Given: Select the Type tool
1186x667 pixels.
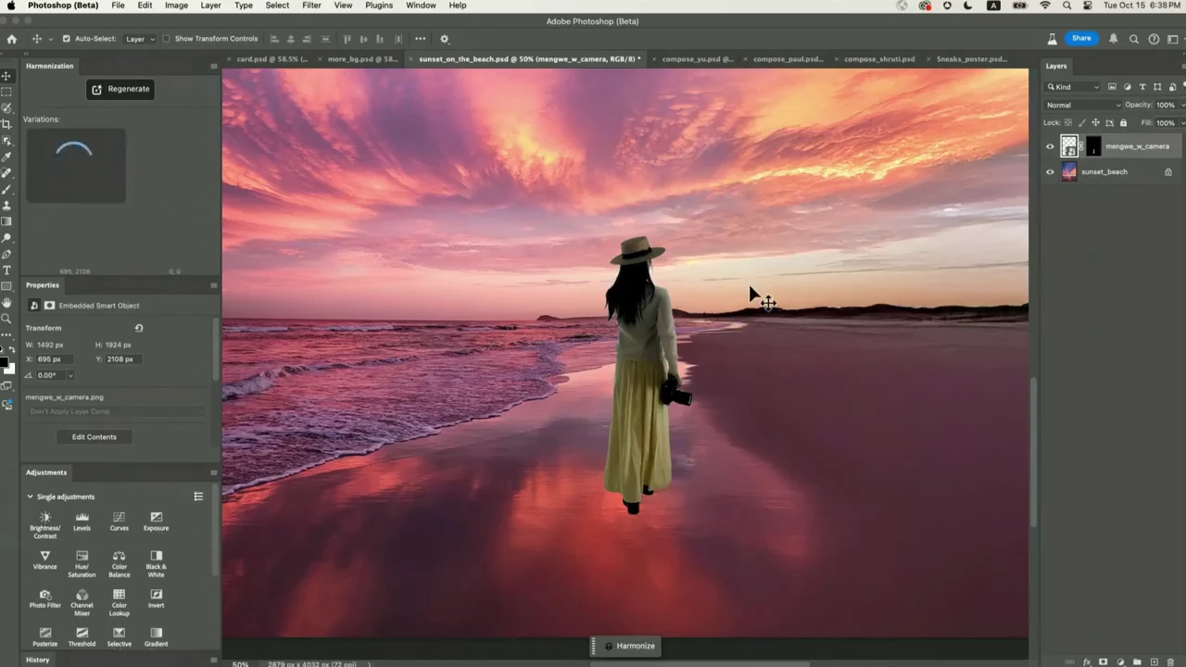Looking at the screenshot, I should point(6,270).
